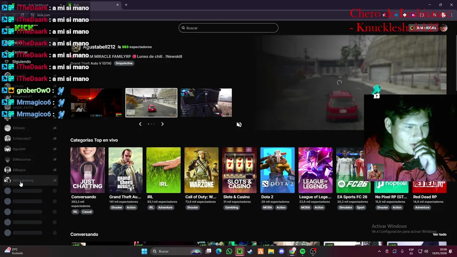
Task: Open Spotify from the taskbar
Action: click(302, 251)
